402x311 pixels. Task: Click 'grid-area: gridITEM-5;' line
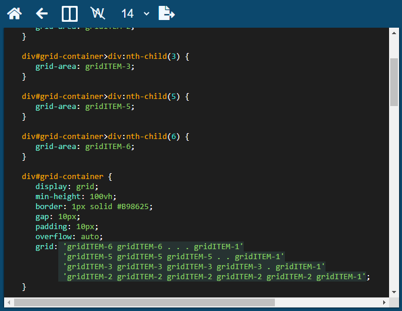tap(85, 107)
